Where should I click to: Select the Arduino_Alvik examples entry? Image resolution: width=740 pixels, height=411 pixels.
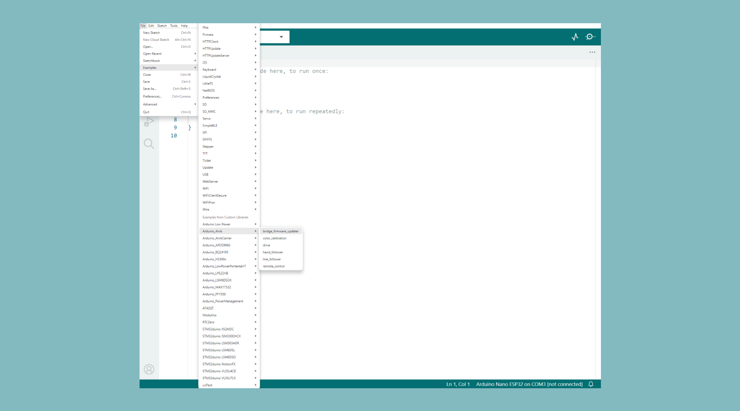(229, 231)
